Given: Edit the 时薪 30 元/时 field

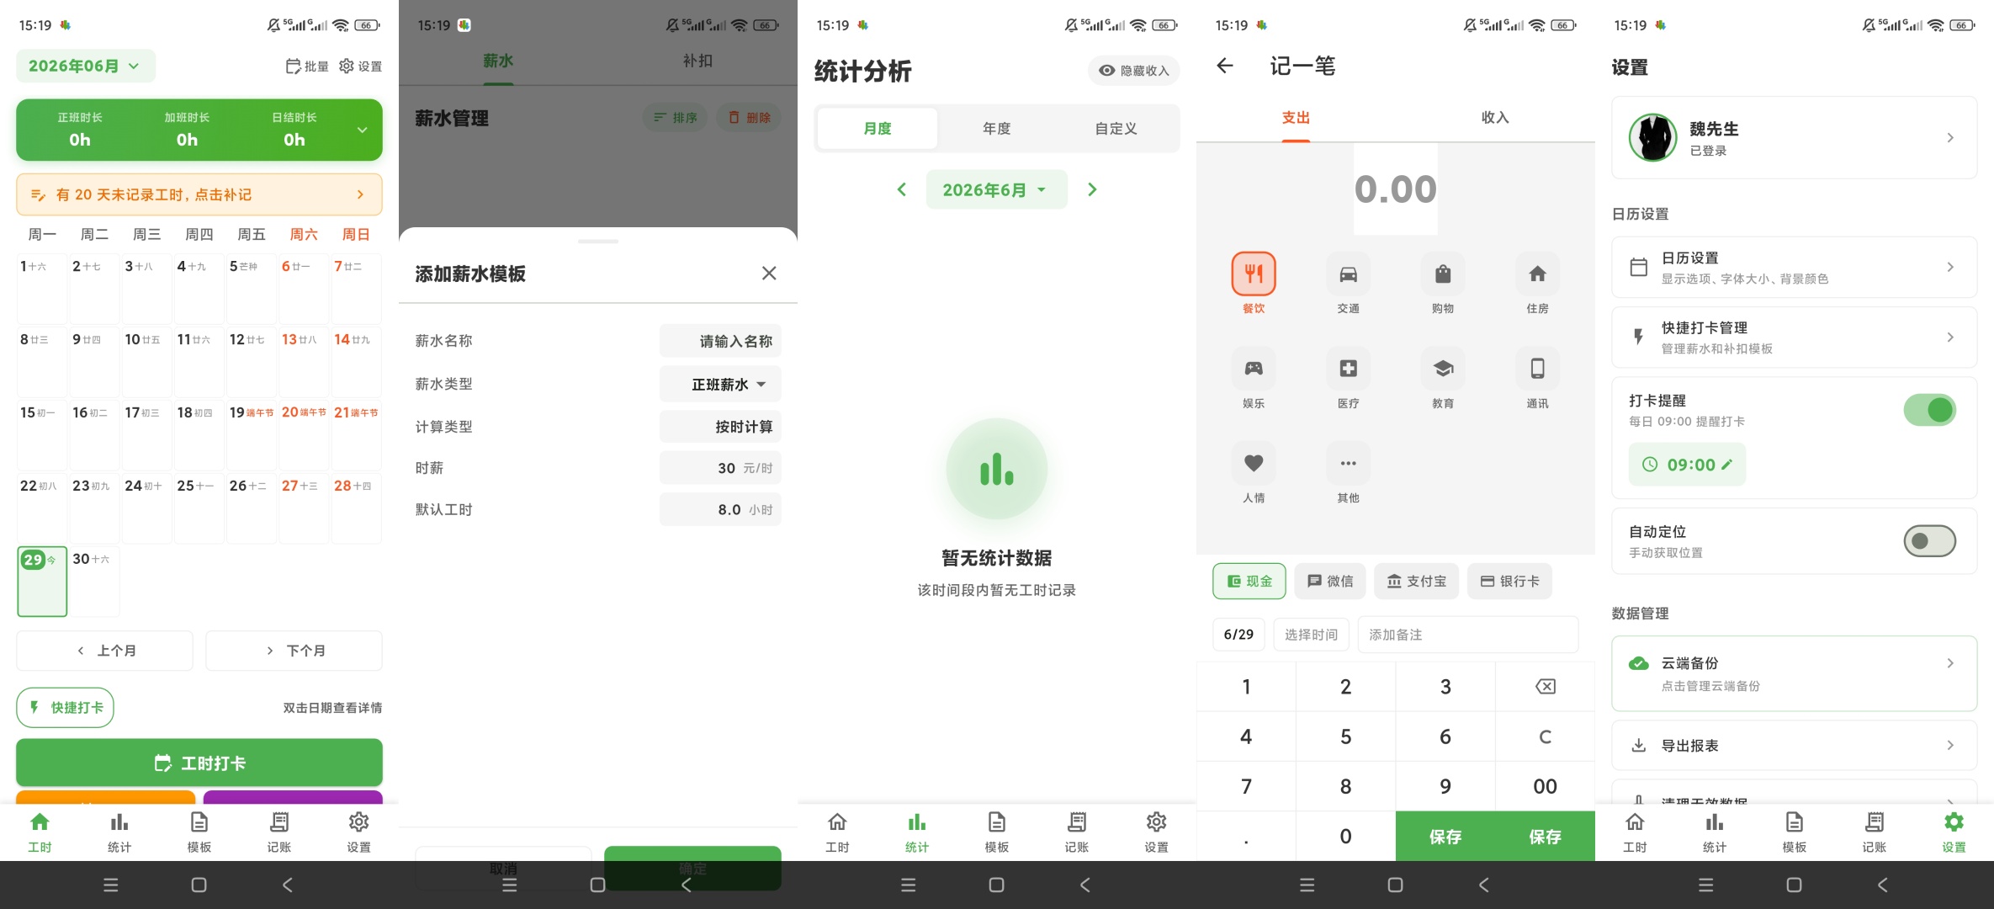Looking at the screenshot, I should pyautogui.click(x=720, y=468).
